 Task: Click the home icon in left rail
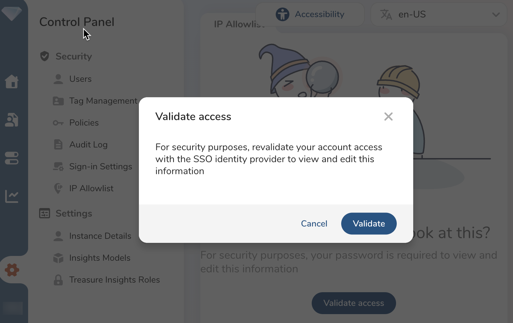pos(12,81)
